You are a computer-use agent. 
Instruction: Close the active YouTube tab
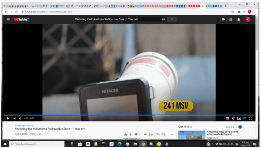pyautogui.click(x=202, y=6)
